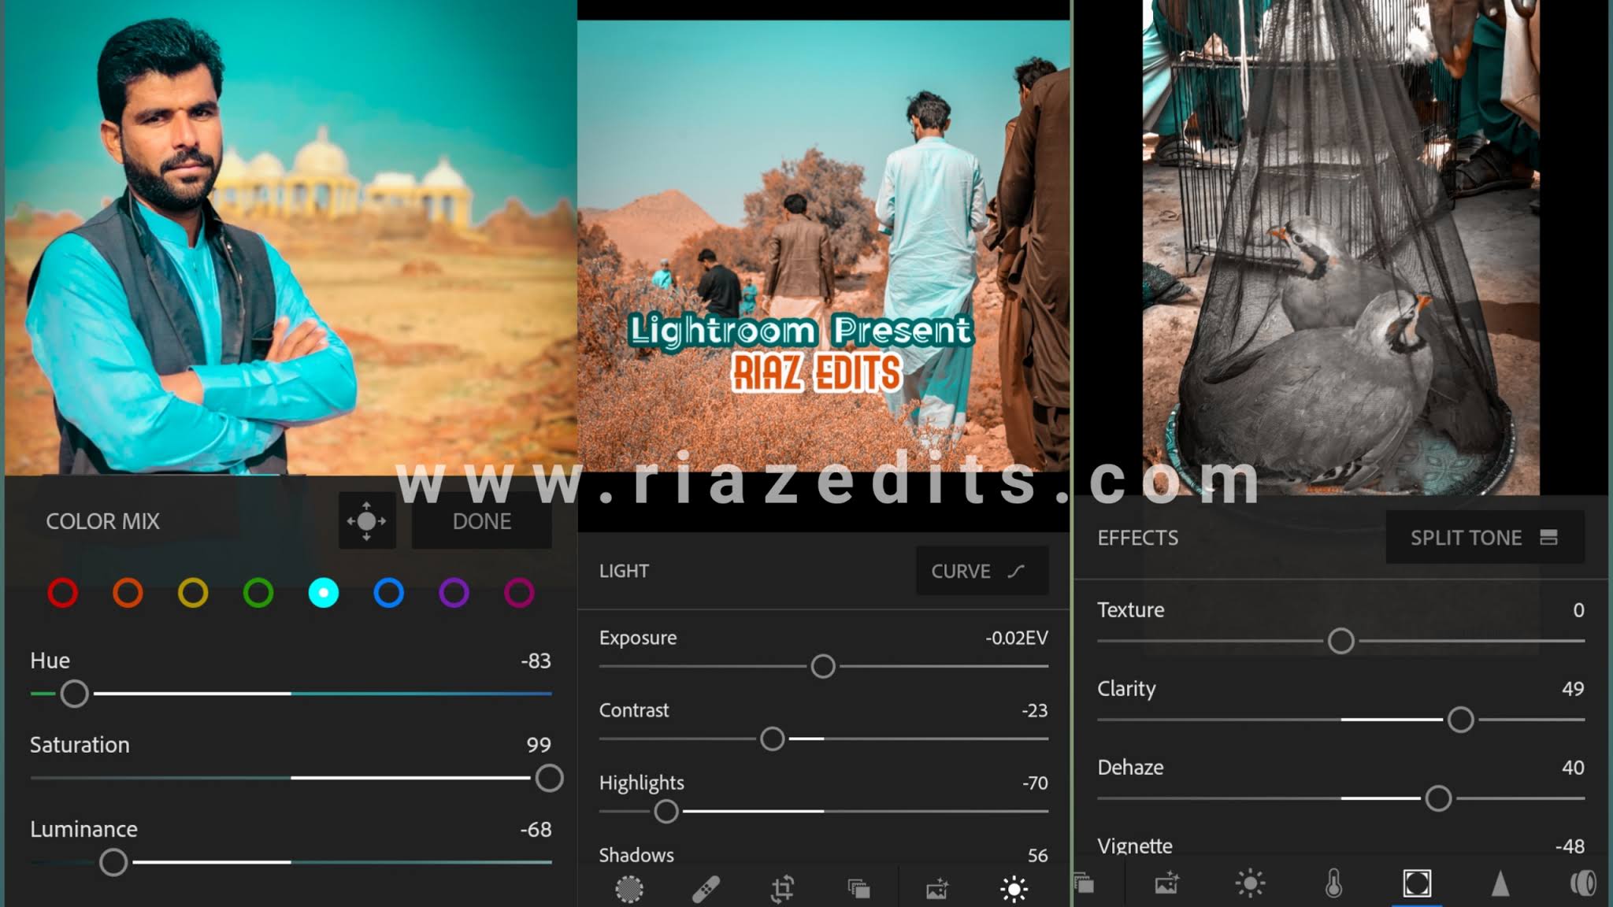The height and width of the screenshot is (907, 1613).
Task: Open the CURVE editor in Light panel
Action: click(x=982, y=571)
